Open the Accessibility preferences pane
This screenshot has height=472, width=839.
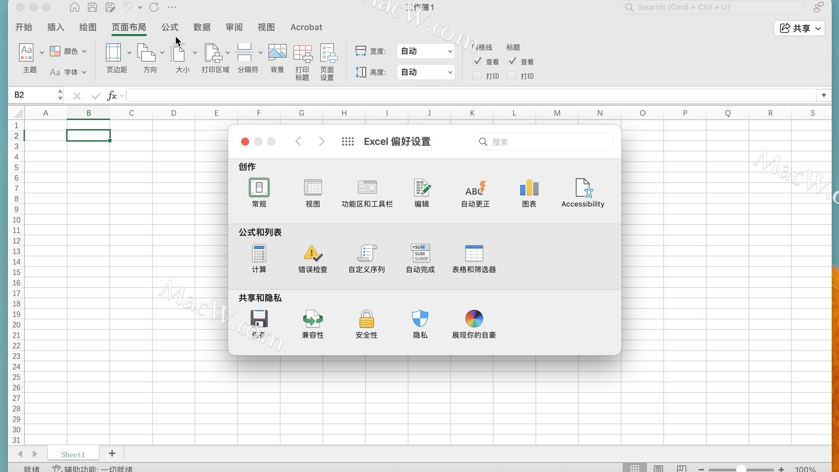(x=583, y=193)
